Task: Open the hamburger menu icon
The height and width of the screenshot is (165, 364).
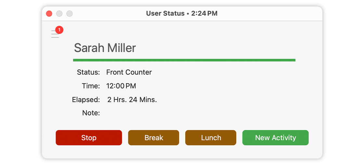Action: click(55, 34)
